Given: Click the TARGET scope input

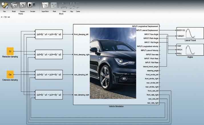Looking at the screenshot, I should 181,36.
